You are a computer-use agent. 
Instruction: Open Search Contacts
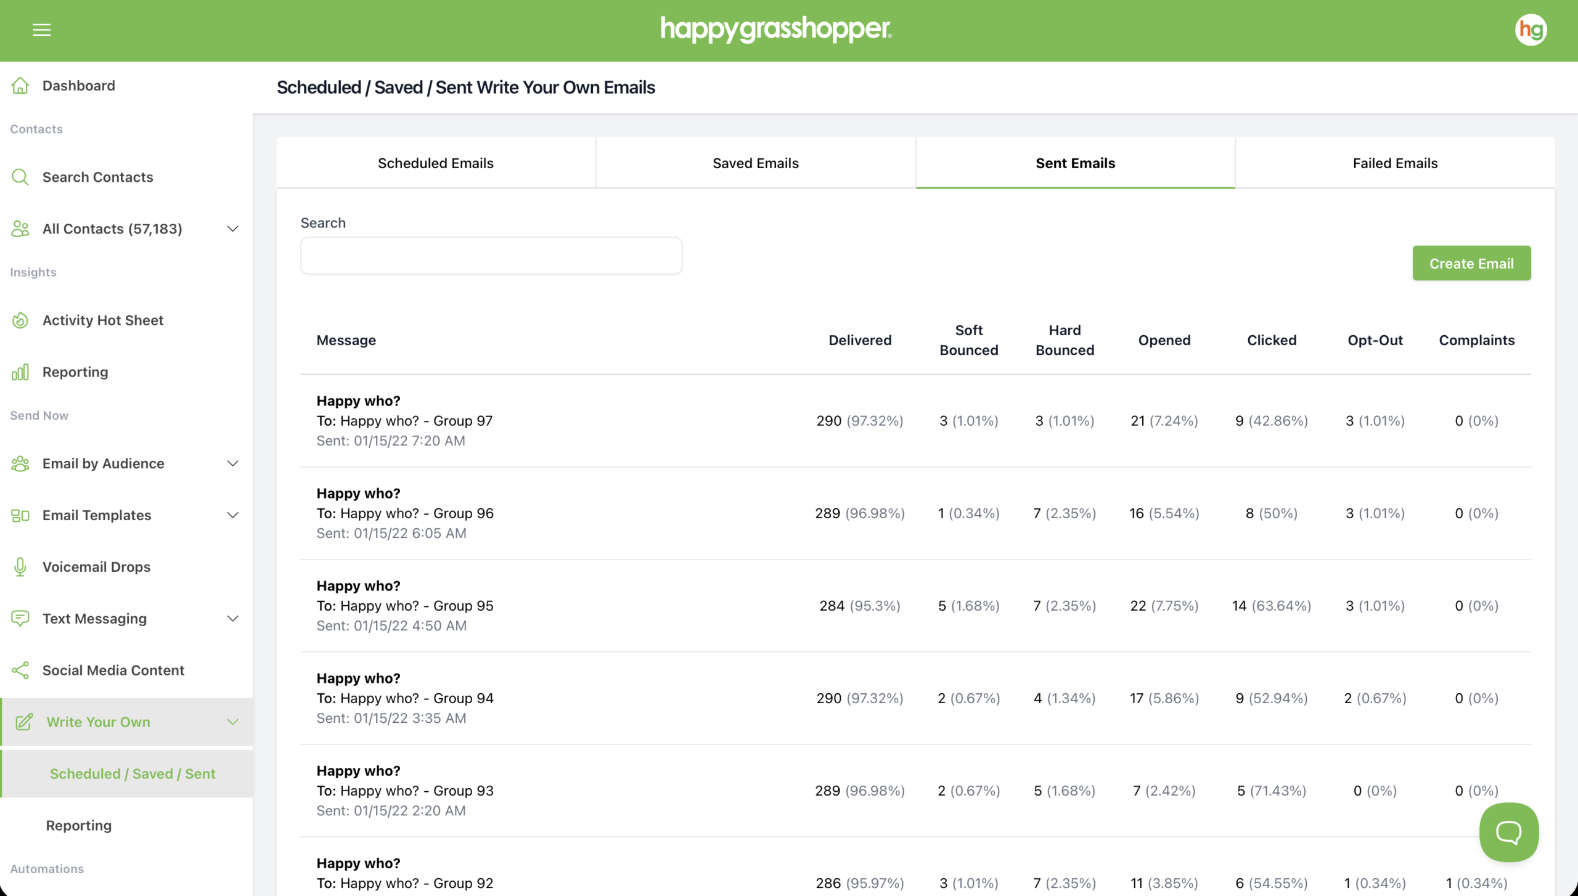(98, 177)
